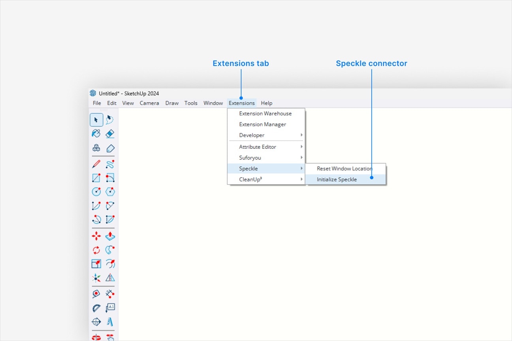Expand the Speckle submenu entry
The width and height of the screenshot is (512, 341).
click(266, 169)
